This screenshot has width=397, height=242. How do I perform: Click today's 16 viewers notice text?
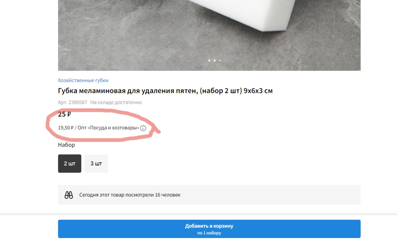[130, 195]
